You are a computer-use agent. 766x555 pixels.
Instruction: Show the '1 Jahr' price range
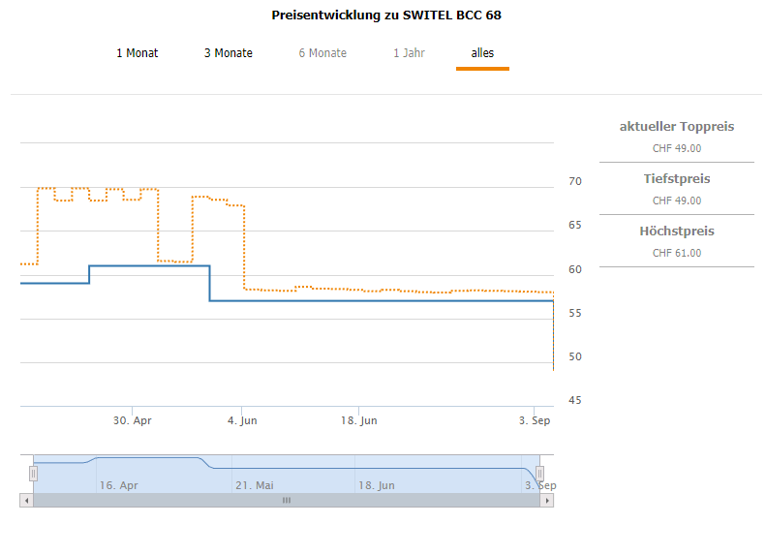[x=409, y=53]
